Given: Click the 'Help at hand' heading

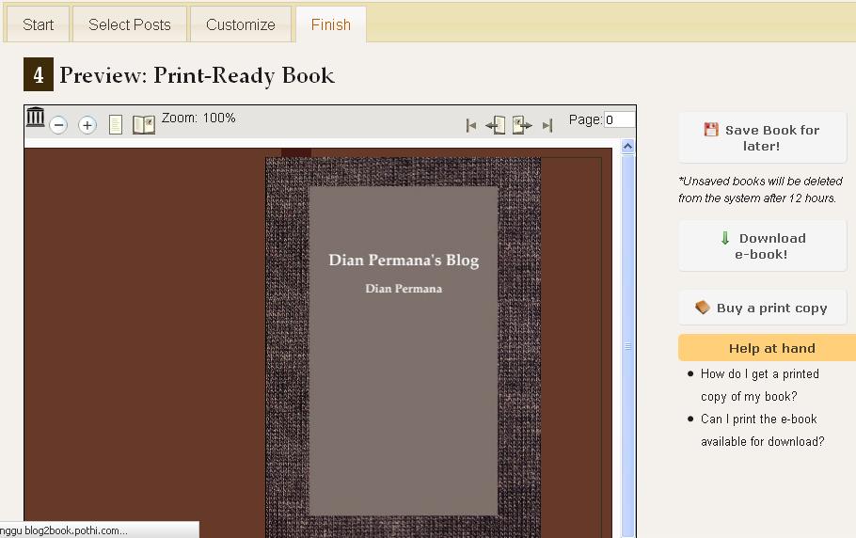Looking at the screenshot, I should [771, 348].
